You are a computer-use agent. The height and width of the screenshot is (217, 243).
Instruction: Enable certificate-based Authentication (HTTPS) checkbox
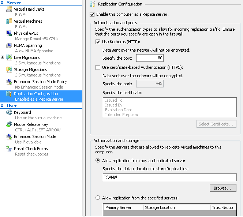coord(98,67)
